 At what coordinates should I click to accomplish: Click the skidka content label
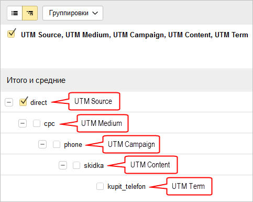tap(94, 165)
